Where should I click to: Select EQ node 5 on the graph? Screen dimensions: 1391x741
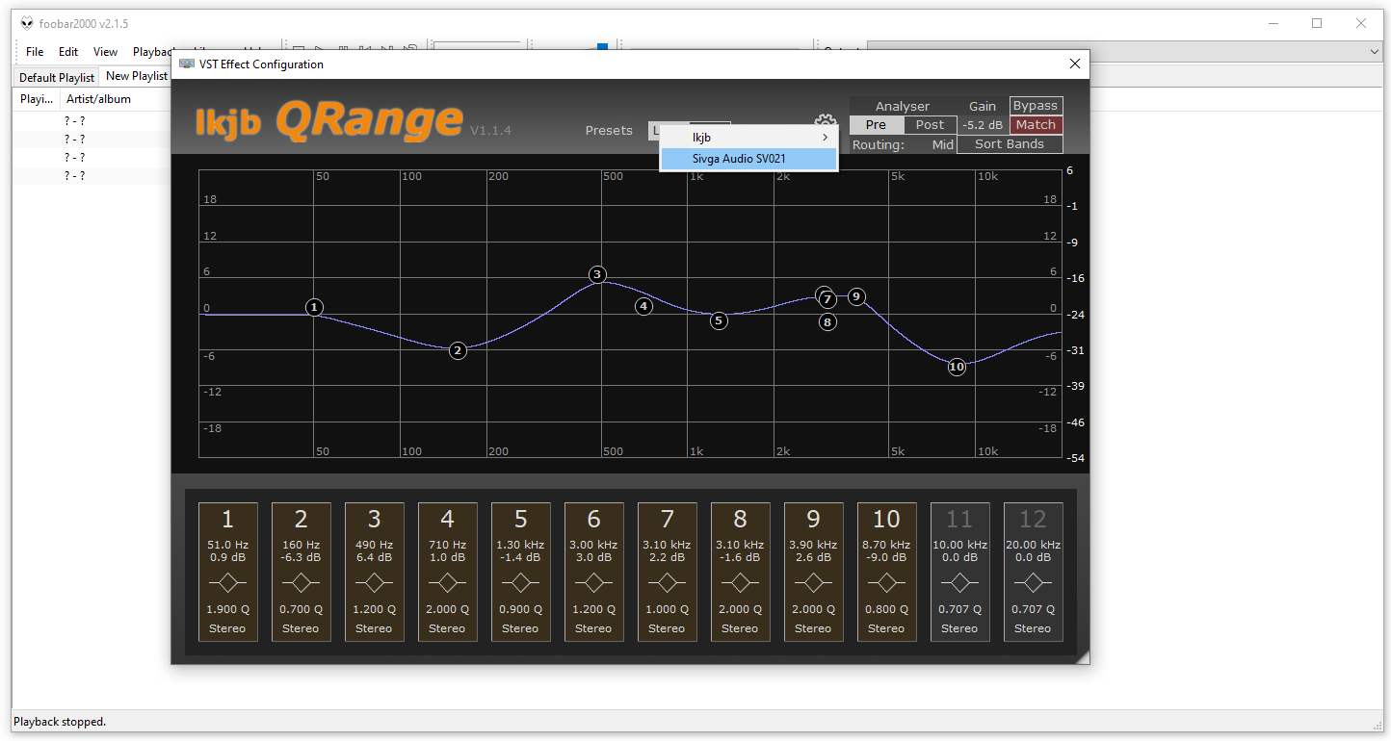tap(719, 320)
